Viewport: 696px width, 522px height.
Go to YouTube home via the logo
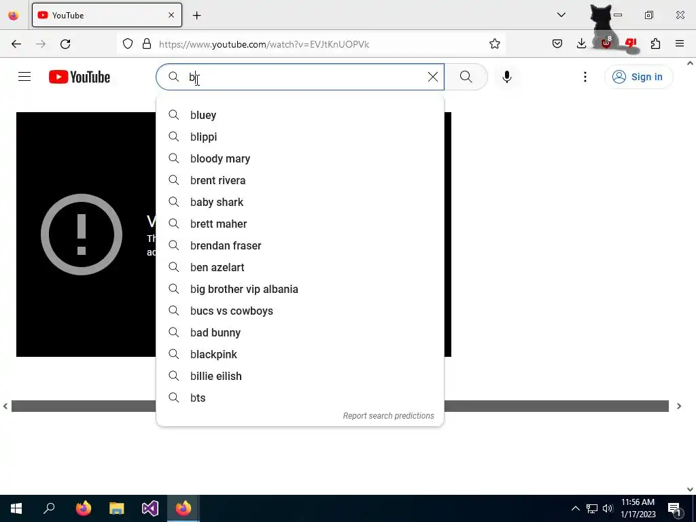tap(80, 77)
